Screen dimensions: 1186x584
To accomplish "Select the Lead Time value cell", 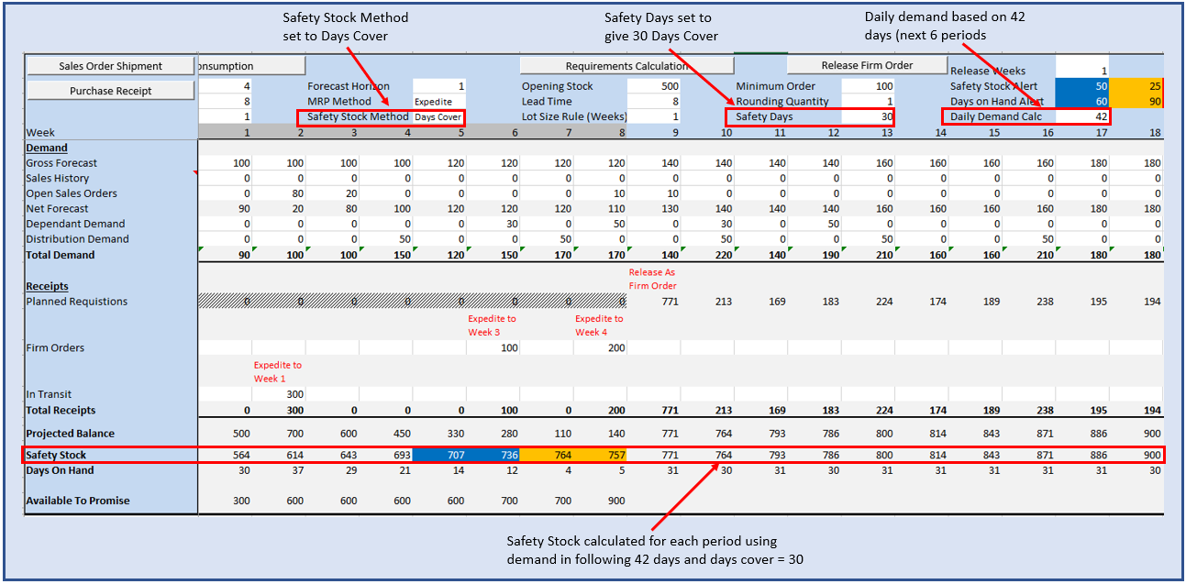I will [654, 102].
